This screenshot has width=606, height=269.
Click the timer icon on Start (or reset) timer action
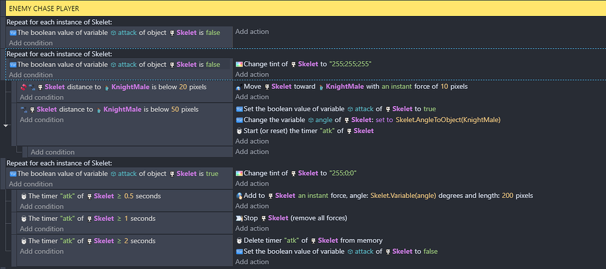(x=239, y=130)
